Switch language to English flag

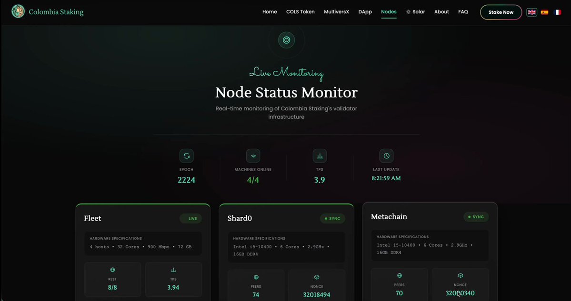coord(531,12)
